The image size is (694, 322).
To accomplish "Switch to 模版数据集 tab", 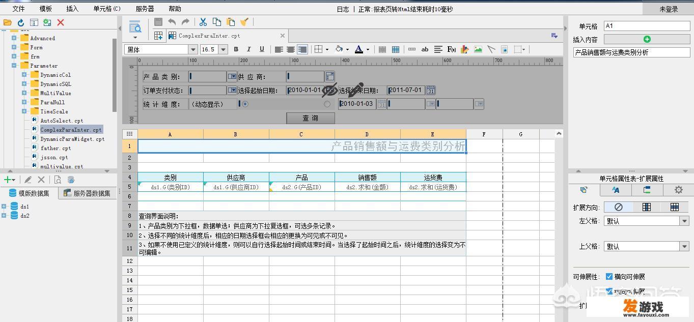I will [29, 193].
